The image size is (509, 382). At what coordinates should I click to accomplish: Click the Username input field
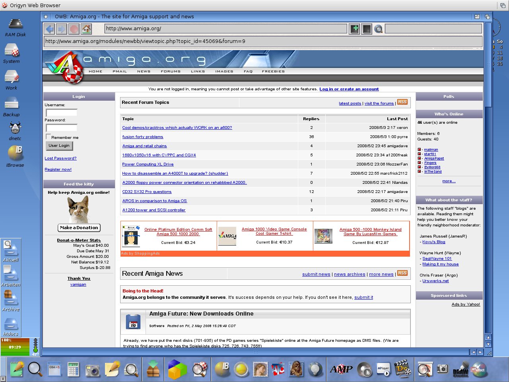[61, 113]
